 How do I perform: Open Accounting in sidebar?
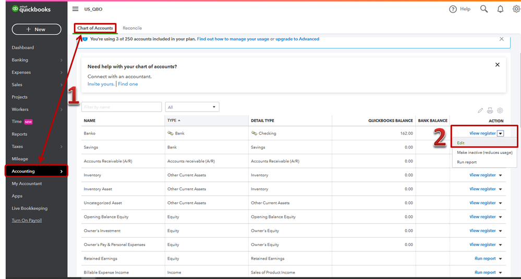tap(37, 171)
